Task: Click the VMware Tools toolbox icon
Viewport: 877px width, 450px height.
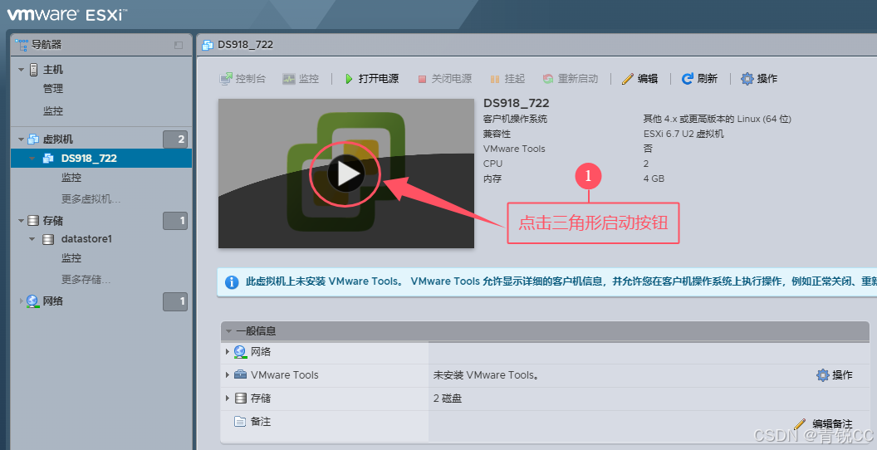Action: 241,374
